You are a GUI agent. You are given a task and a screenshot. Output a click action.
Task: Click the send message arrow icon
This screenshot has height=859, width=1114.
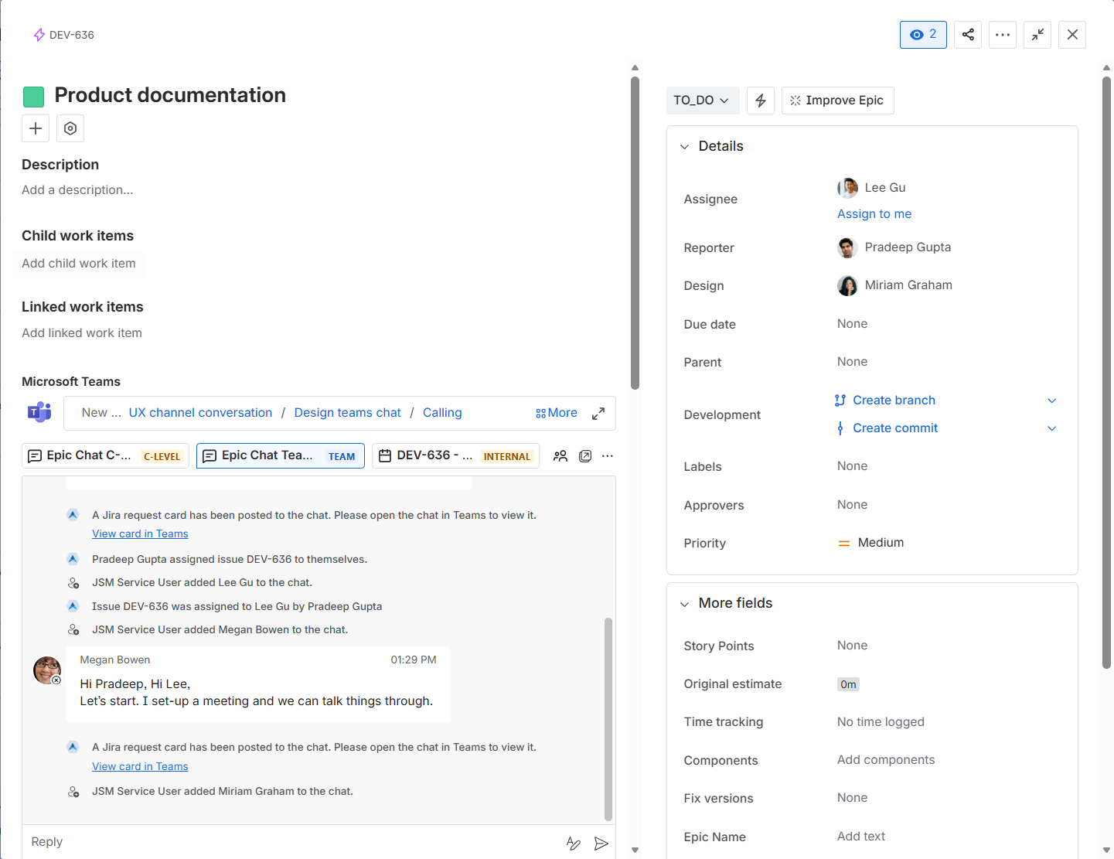[601, 844]
